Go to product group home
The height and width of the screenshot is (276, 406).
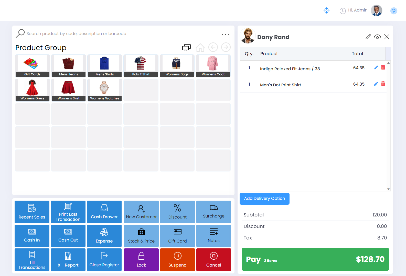pyautogui.click(x=200, y=48)
